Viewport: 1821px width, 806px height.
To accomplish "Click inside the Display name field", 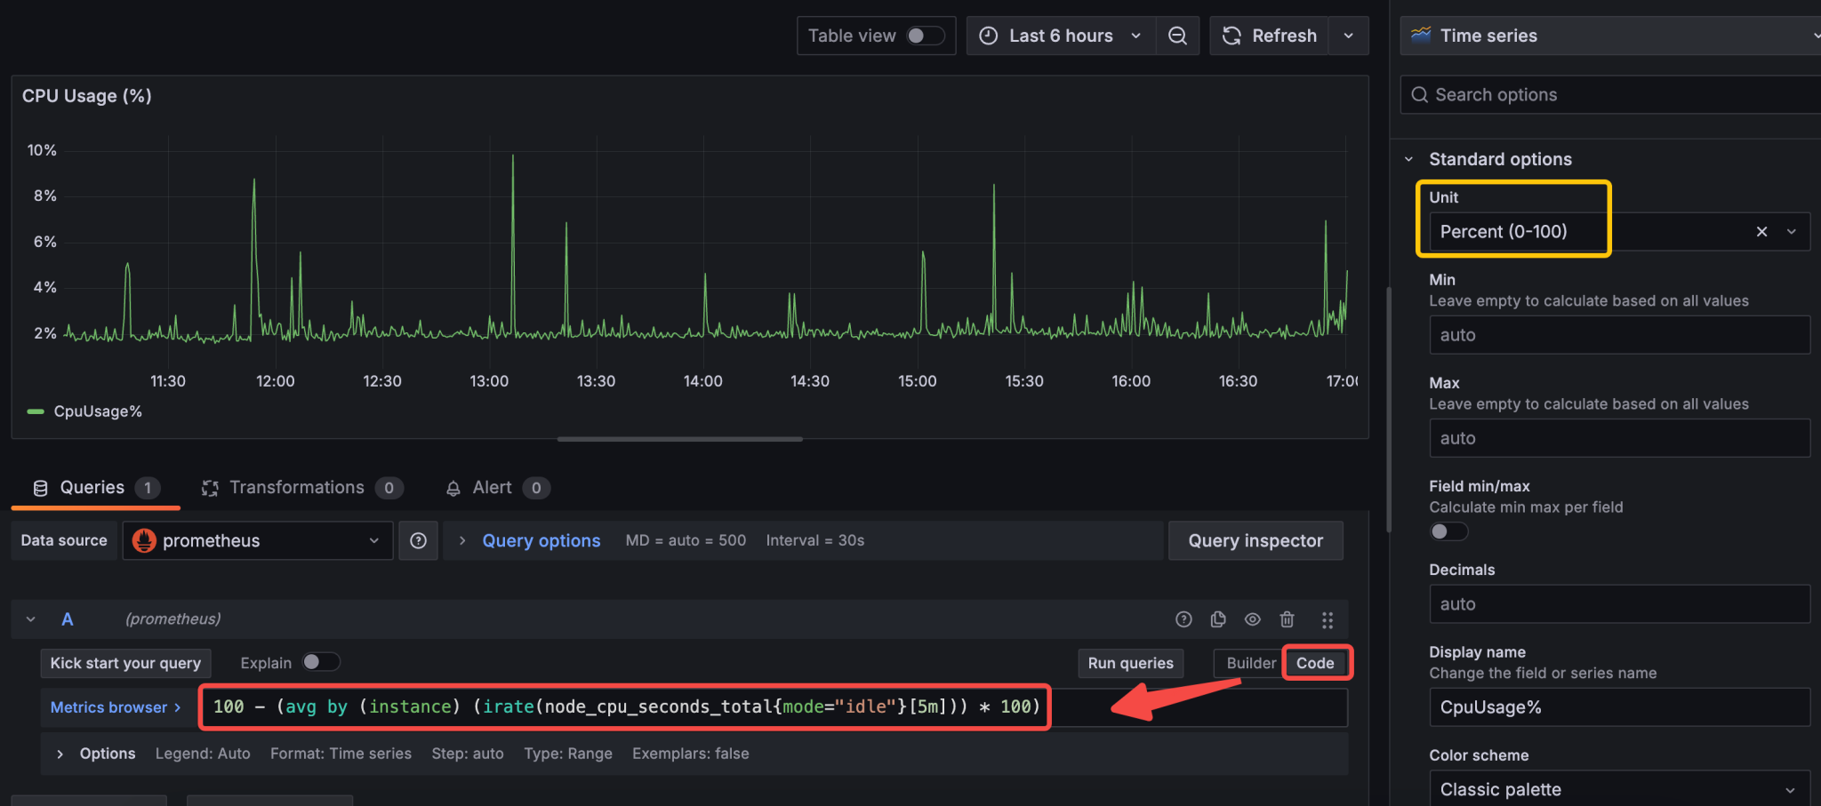I will [1619, 706].
